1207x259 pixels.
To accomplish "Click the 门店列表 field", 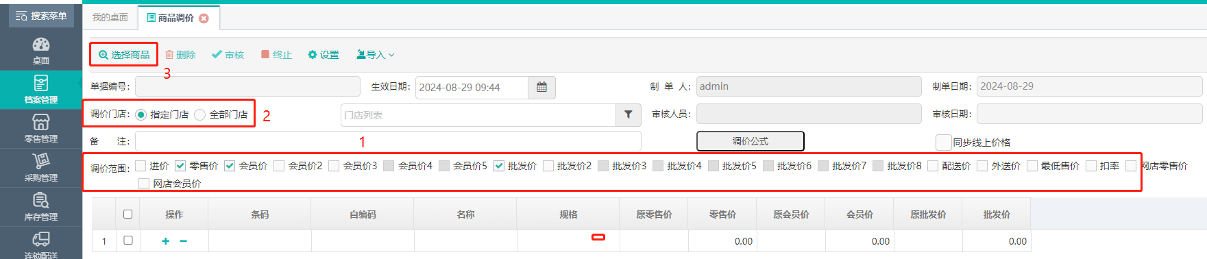I will pos(478,115).
